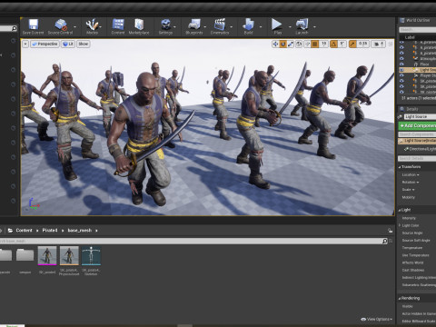
Task: Click base_mesh breadcrumb in Content Browser
Action: [79, 231]
